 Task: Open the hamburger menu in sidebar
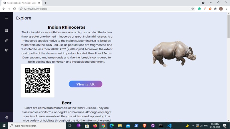tap(7, 18)
